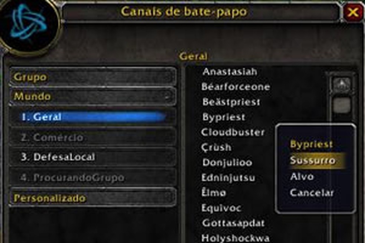365x243 pixels.
Task: Expand the Personalizado channel category
Action: coord(93,198)
